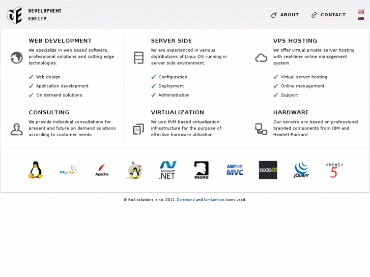Click the 'Application development' list item
370x277 pixels.
(62, 86)
